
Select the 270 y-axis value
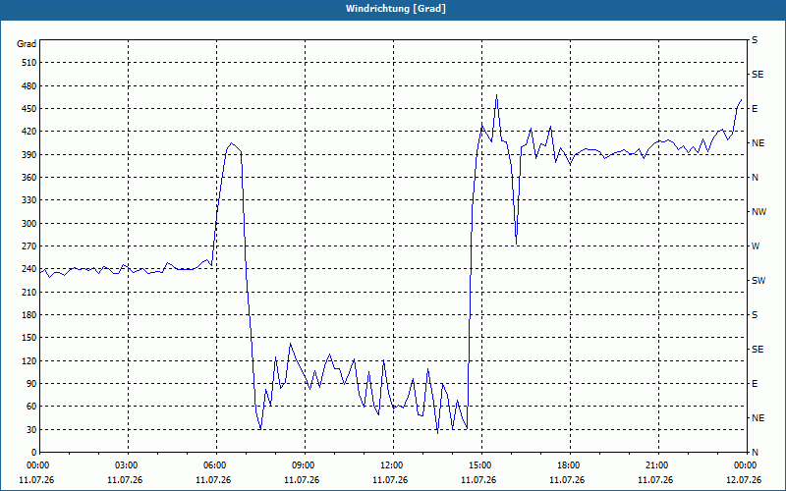29,246
